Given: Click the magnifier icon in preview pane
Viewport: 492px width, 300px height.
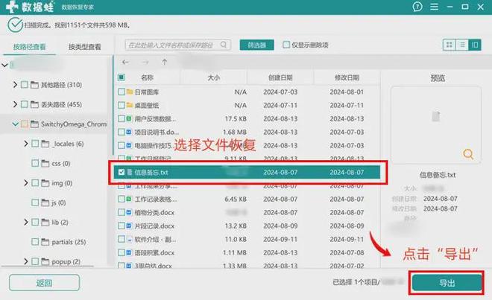Looking at the screenshot, I should pyautogui.click(x=468, y=154).
